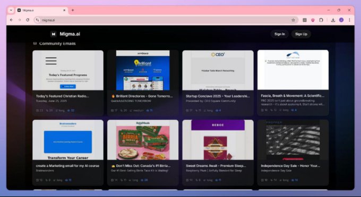Click the Migma.ai logo icon
This screenshot has height=197, width=361.
pos(54,34)
